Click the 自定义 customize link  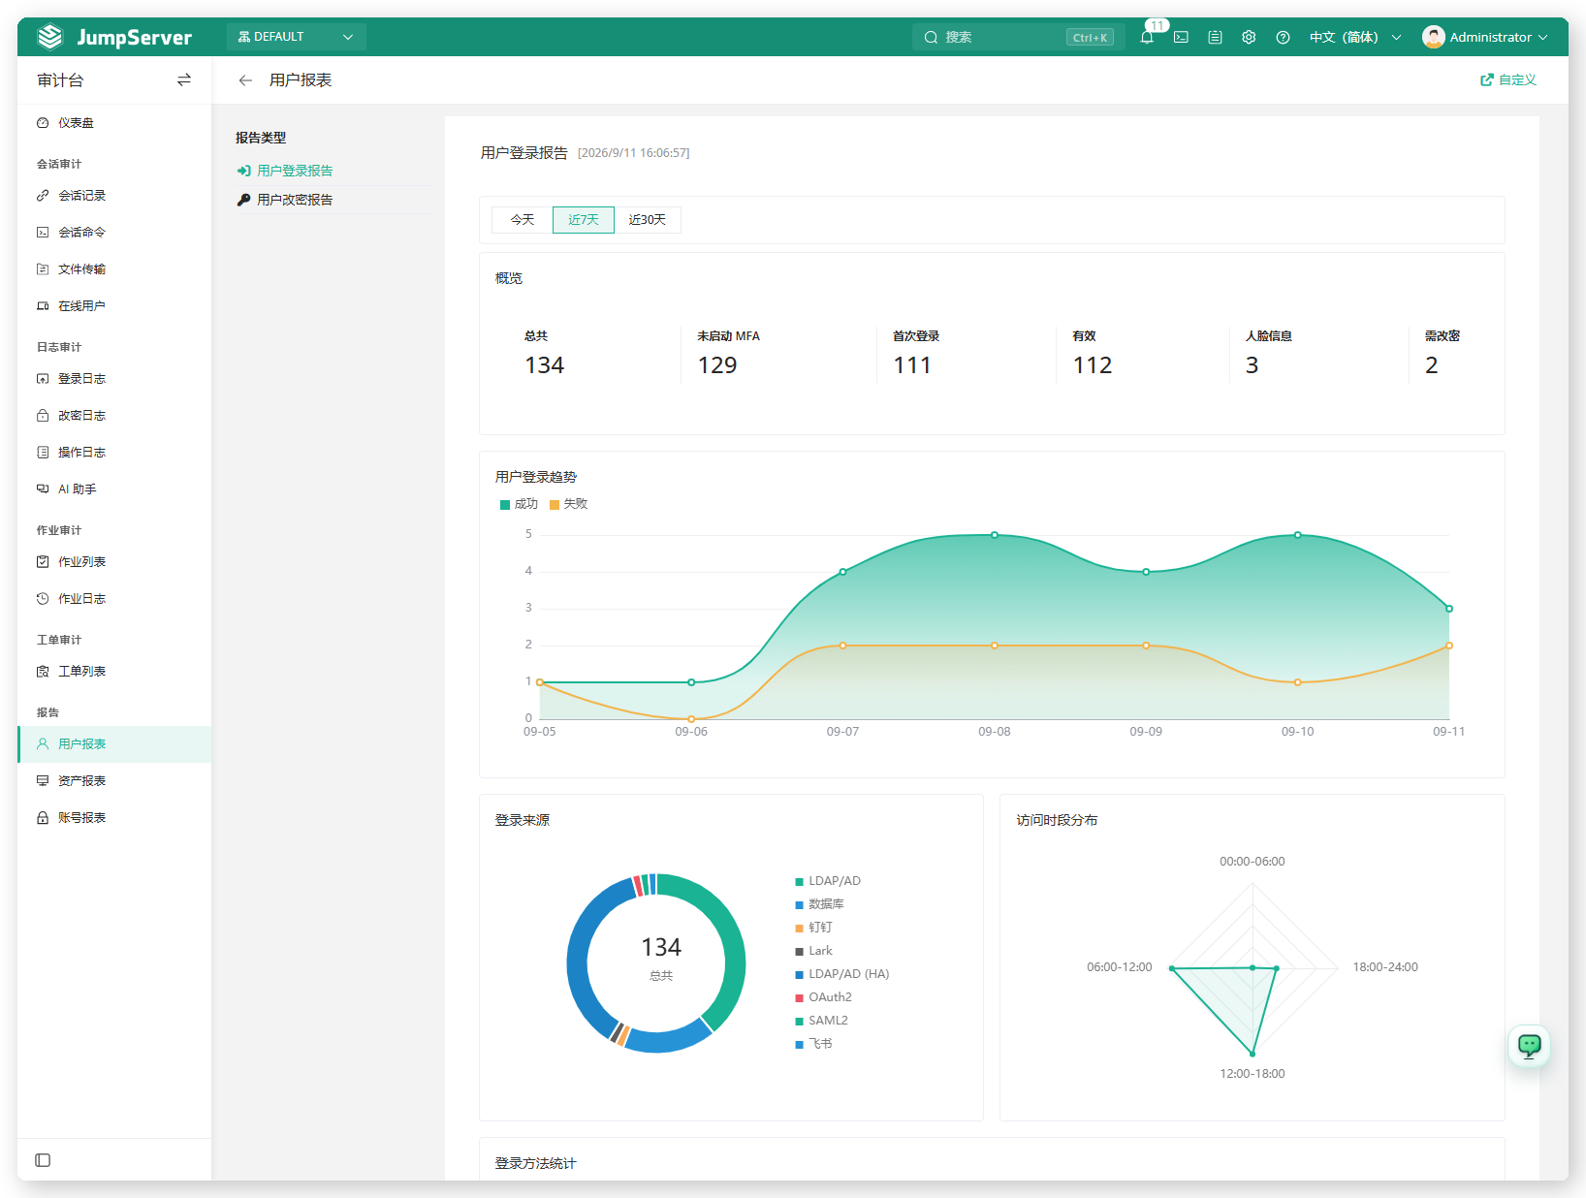[1508, 80]
